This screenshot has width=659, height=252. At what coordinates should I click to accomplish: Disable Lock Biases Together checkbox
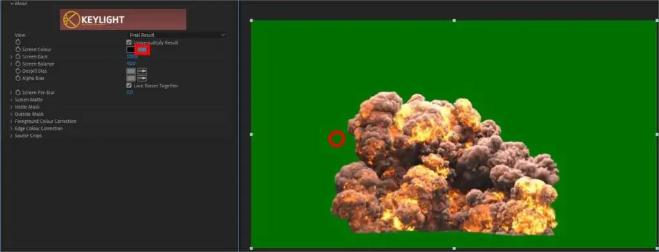tap(129, 85)
